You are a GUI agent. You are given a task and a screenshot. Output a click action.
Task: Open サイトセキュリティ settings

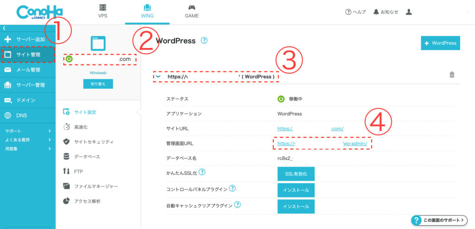(93, 142)
